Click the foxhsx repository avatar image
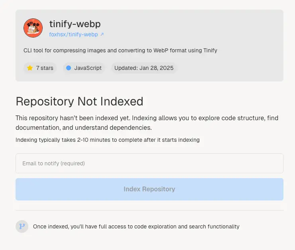 [33, 28]
